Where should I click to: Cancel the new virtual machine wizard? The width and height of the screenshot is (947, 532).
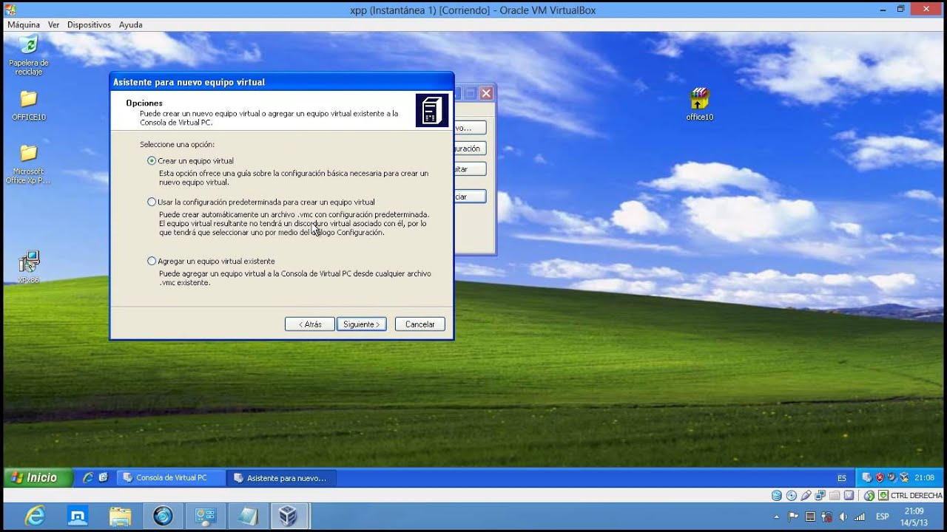tap(419, 324)
